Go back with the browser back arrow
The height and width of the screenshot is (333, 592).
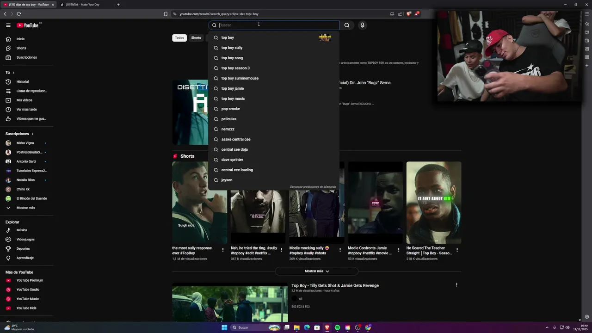point(5,14)
